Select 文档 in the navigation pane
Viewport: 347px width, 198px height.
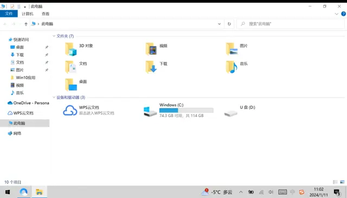20,62
